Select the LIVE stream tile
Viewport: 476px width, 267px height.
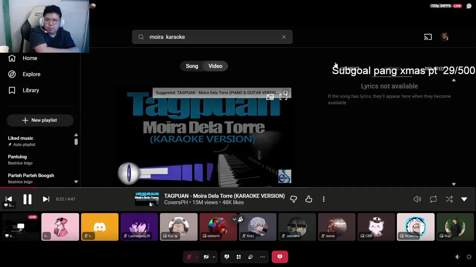click(x=20, y=227)
